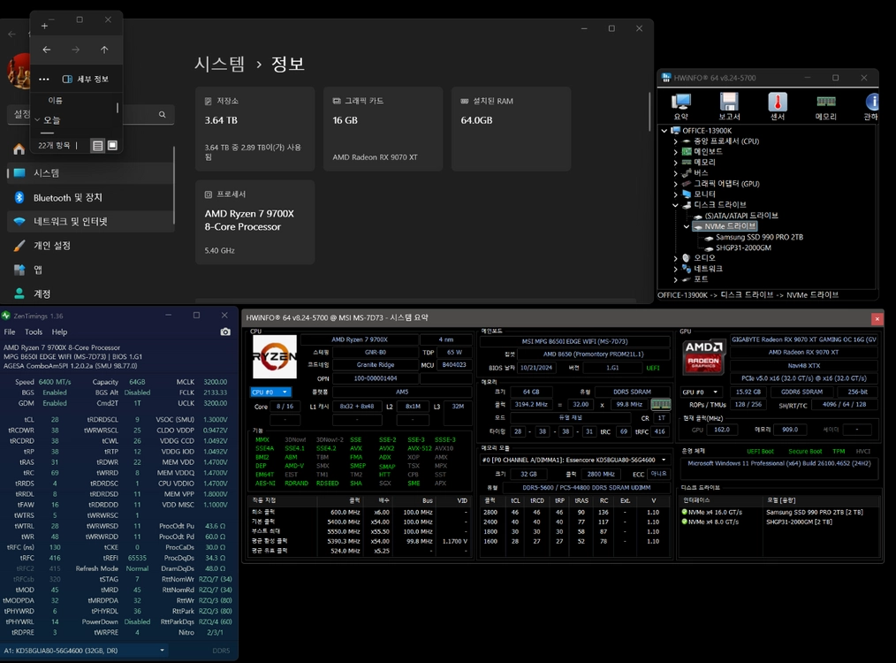
Task: Open ZenTimings Tools menu
Action: coord(34,331)
